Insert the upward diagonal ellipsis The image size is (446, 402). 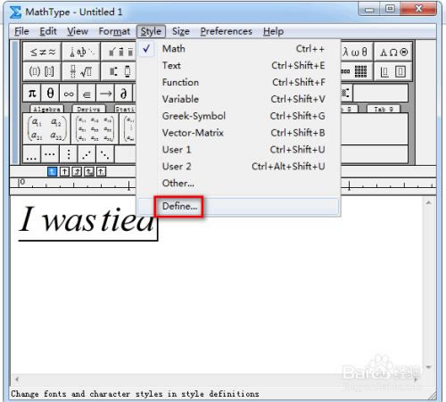87,154
